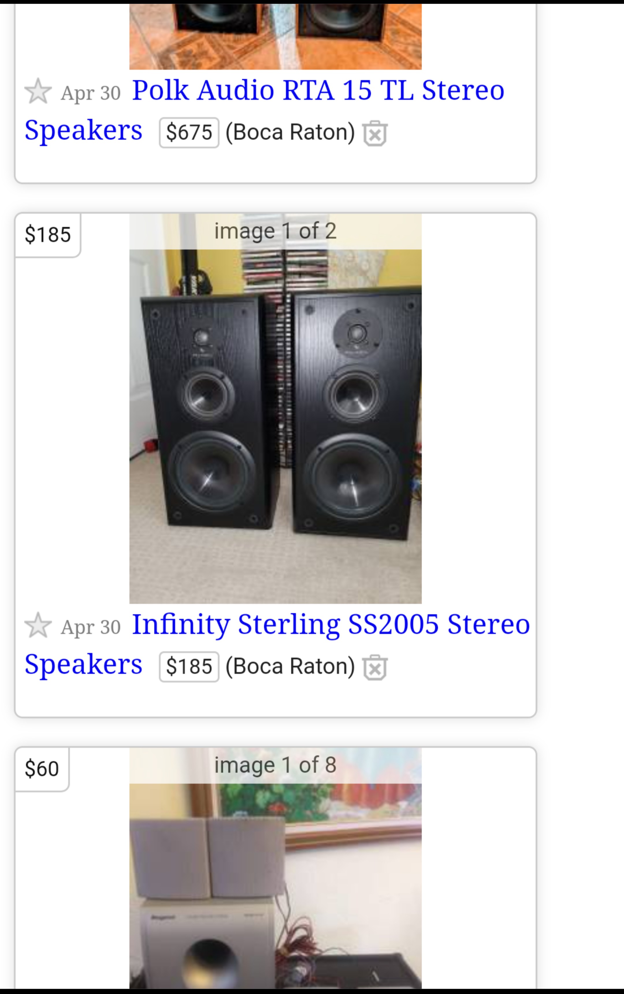Click Boca Raton location on the Infinity listing

(x=290, y=666)
